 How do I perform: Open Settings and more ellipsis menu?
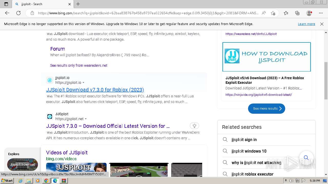321,13
